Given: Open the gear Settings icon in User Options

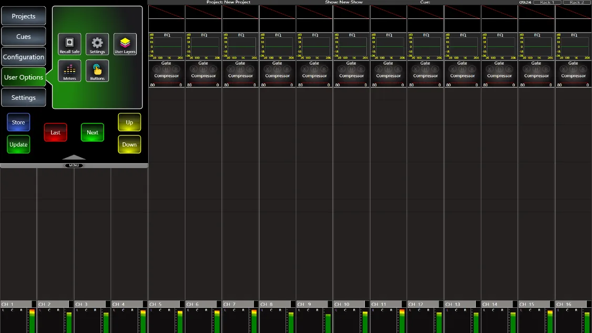Looking at the screenshot, I should tap(97, 44).
